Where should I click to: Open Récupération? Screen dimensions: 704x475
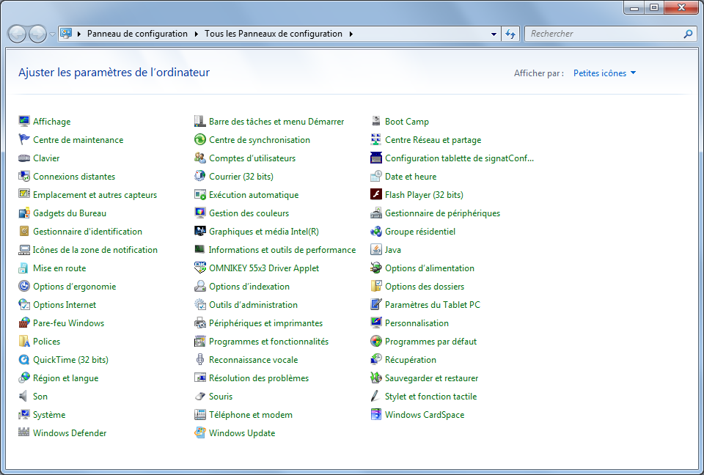(411, 360)
